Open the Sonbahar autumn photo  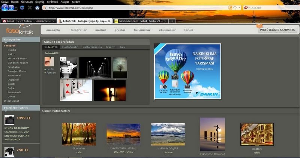coord(79,134)
